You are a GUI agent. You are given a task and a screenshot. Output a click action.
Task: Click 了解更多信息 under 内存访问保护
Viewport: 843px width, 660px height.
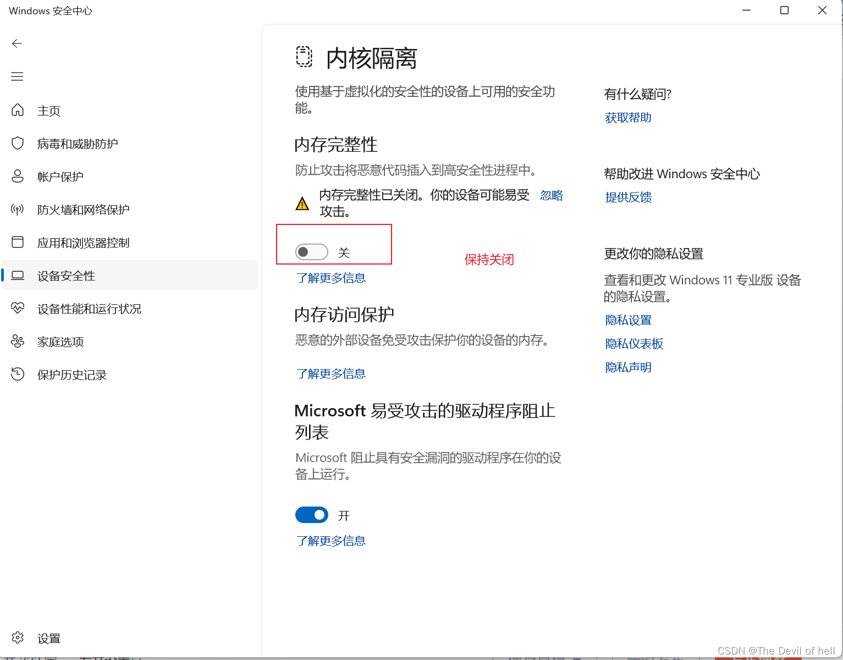coord(331,373)
